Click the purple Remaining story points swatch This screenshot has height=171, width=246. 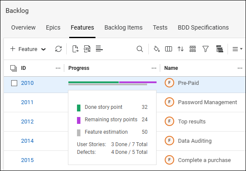pos(79,120)
